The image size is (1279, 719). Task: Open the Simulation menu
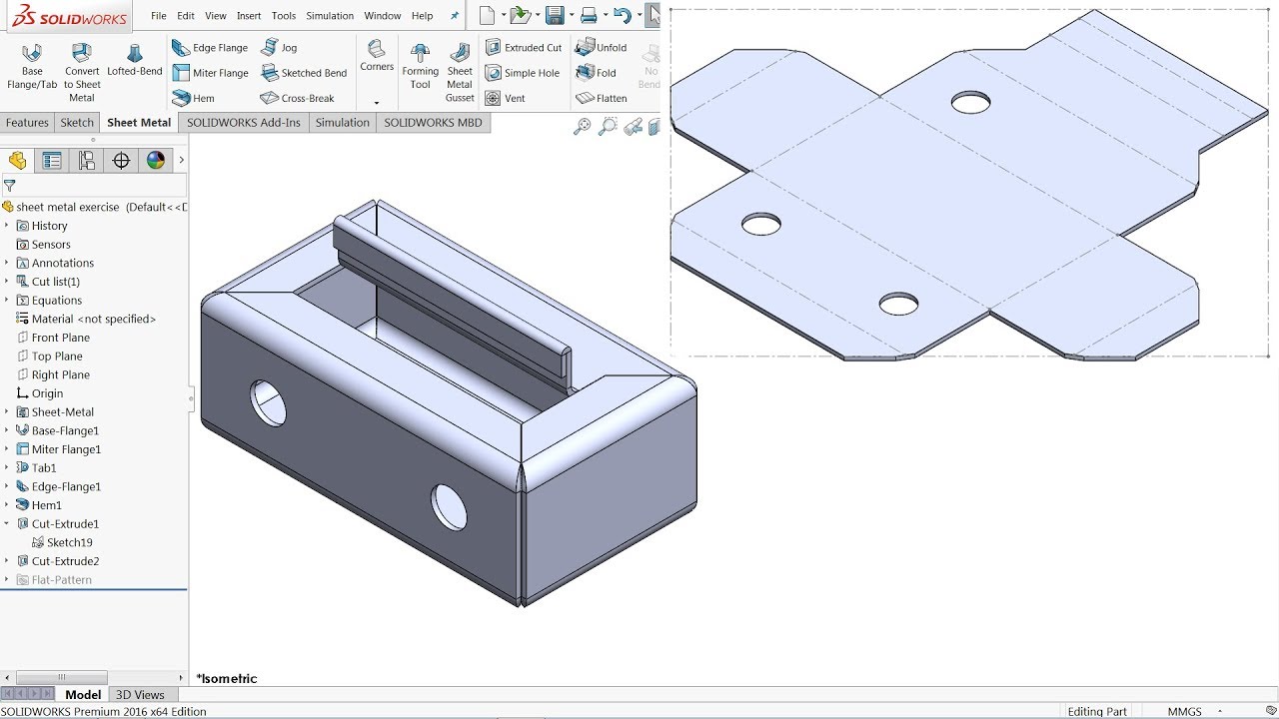(330, 16)
